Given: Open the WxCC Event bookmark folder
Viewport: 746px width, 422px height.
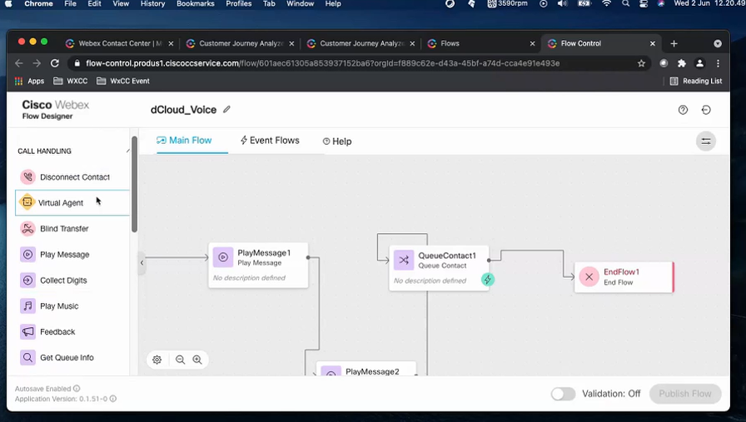Looking at the screenshot, I should coord(122,81).
